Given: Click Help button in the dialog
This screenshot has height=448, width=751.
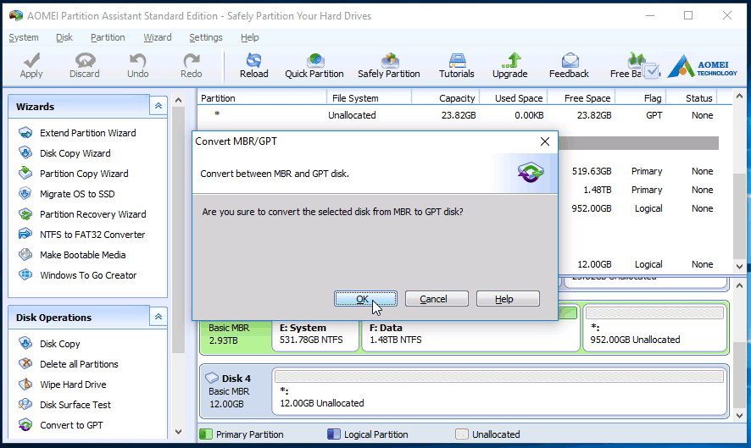Looking at the screenshot, I should click(x=508, y=299).
